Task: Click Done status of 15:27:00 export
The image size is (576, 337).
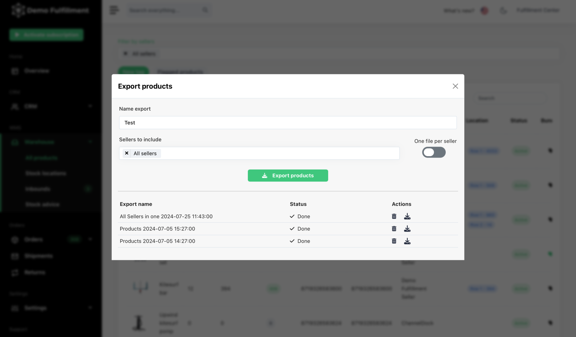Action: (300, 229)
